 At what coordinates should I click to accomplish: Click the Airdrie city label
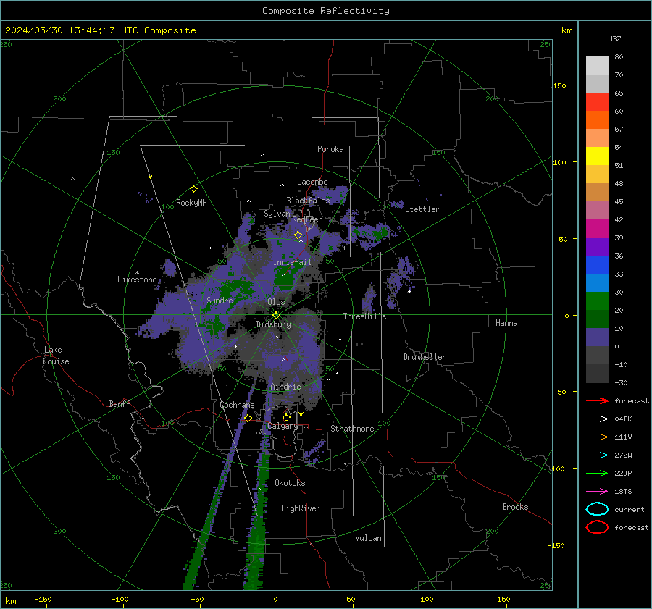coord(285,387)
